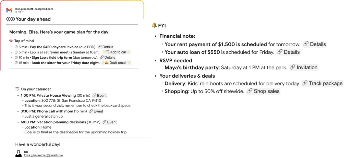Click Add to cal for swim meet

pos(117,52)
